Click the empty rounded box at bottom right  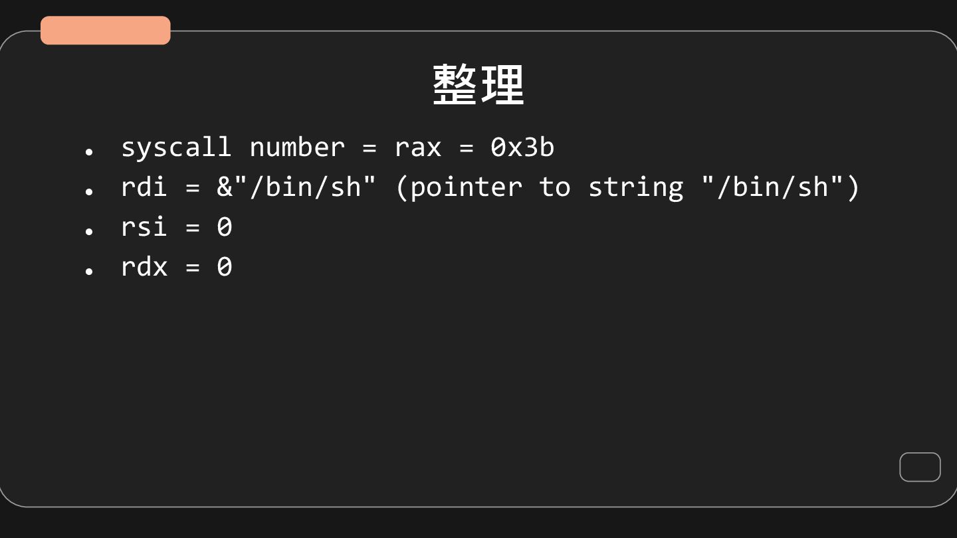[920, 467]
